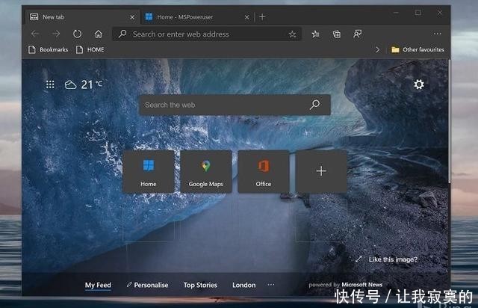
Task: Open the apps grid launcher icon
Action: pos(50,84)
